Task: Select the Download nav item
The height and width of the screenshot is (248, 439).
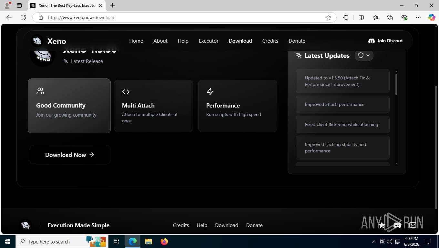Action: point(240,41)
